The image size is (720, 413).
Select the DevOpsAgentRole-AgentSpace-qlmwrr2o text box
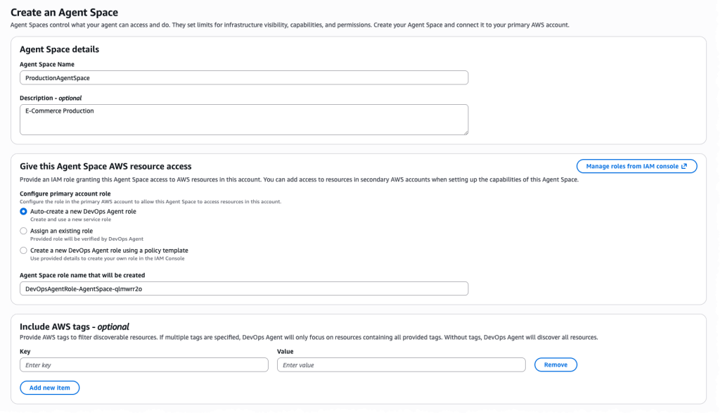[244, 288]
